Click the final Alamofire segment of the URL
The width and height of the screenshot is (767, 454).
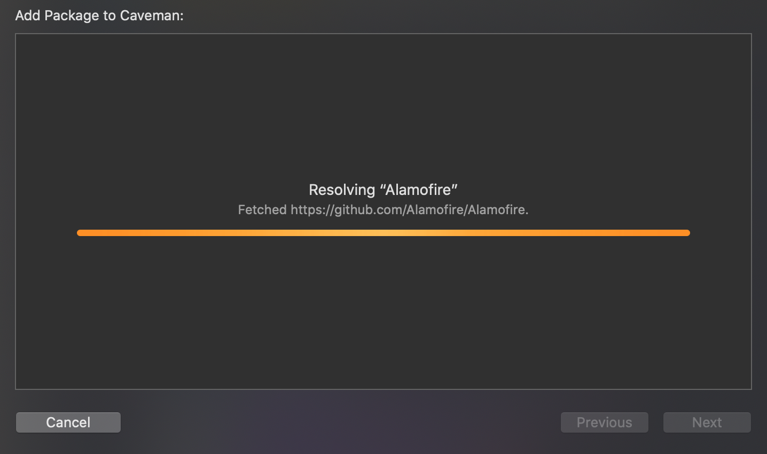click(497, 210)
